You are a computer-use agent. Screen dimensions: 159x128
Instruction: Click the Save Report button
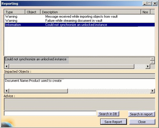click(113, 122)
